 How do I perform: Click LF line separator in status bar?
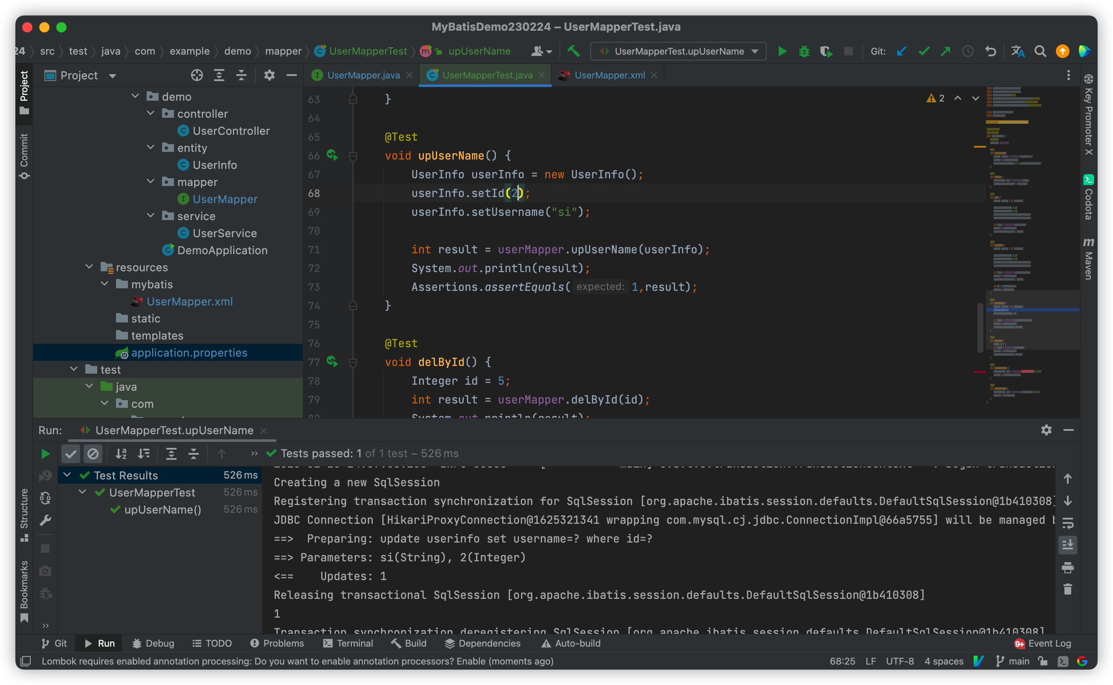click(870, 662)
